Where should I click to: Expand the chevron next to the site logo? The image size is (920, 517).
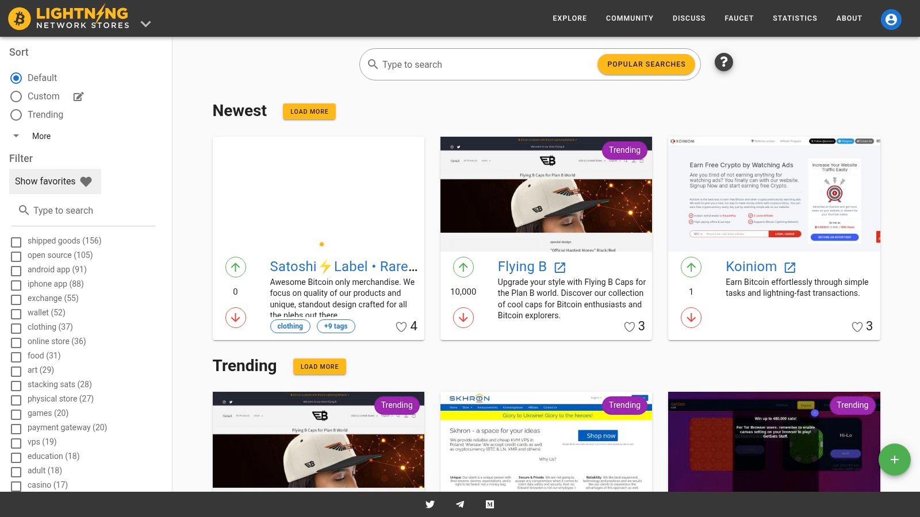[x=146, y=24]
